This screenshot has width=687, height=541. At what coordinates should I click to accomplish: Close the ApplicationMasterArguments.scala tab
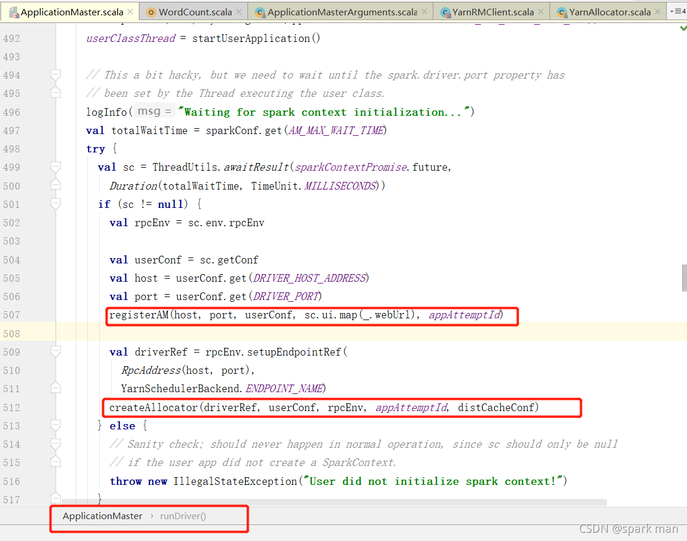coord(424,12)
